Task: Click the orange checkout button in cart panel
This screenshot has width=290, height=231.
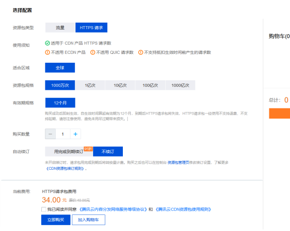Action: [279, 113]
